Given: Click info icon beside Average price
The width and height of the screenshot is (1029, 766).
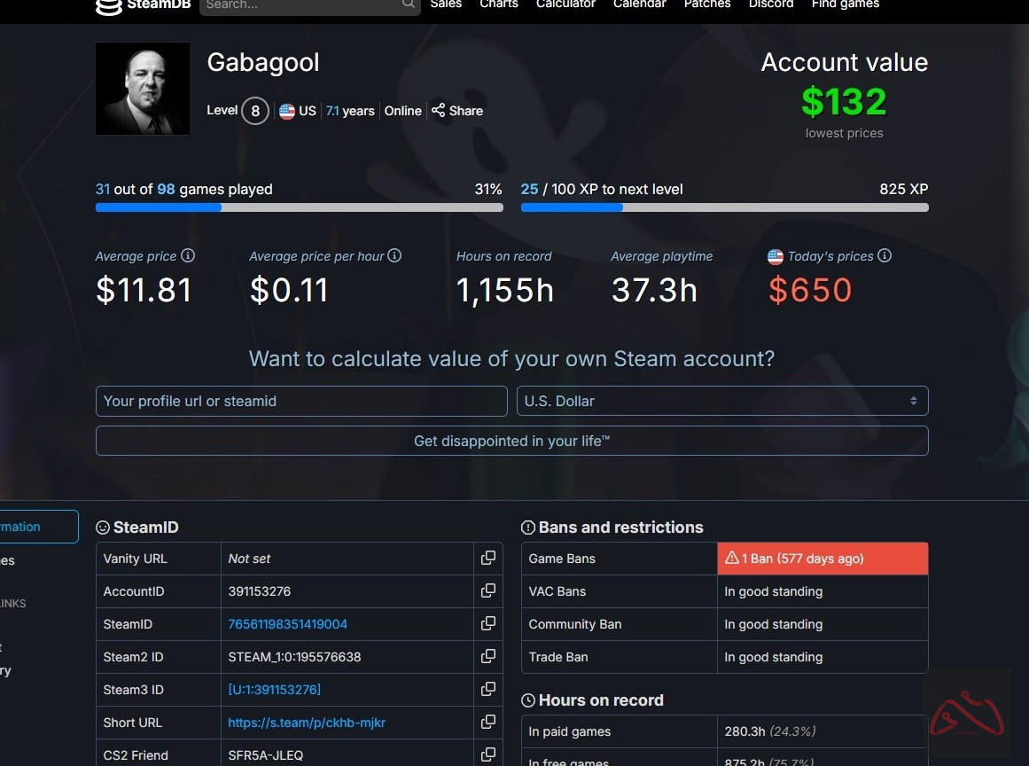Looking at the screenshot, I should click(x=188, y=256).
